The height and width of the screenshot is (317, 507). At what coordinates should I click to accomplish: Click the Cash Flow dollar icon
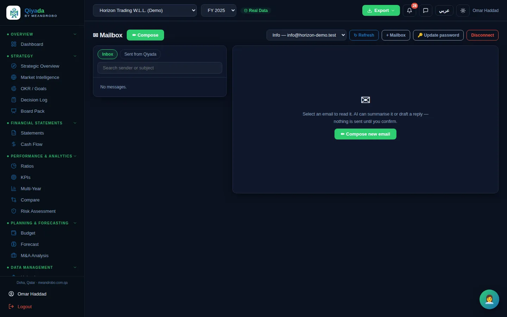[14, 144]
